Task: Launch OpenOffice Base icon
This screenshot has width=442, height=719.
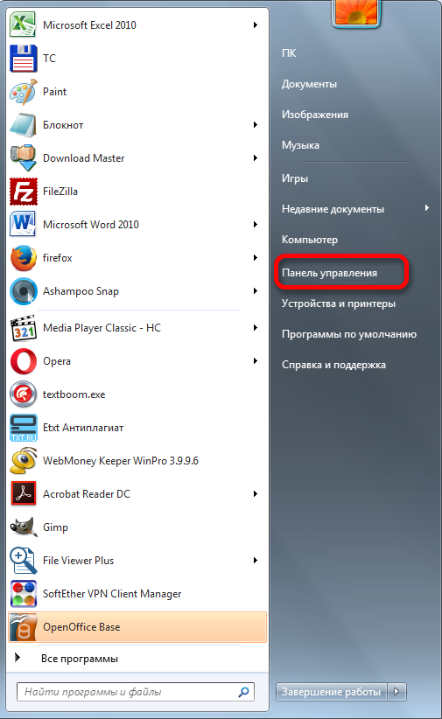Action: (x=23, y=627)
